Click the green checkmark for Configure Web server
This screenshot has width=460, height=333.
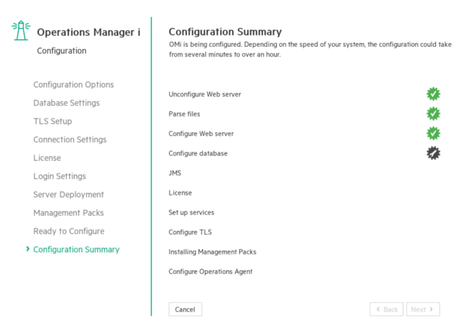(433, 134)
